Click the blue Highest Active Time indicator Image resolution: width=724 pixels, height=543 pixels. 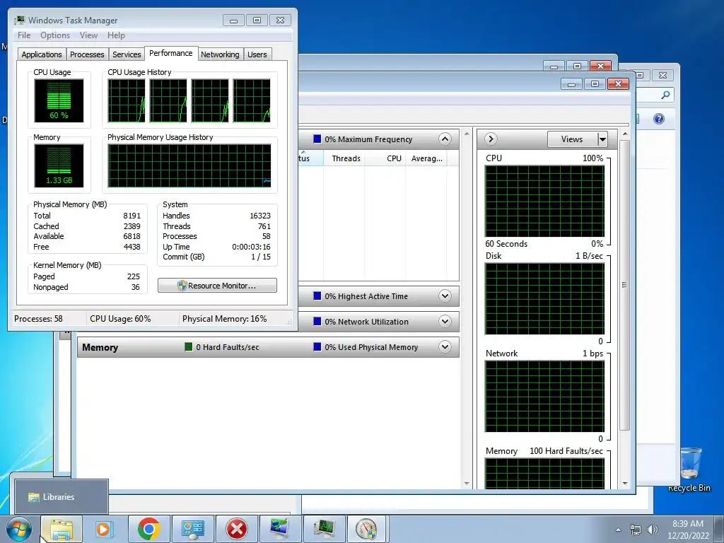[x=317, y=296]
